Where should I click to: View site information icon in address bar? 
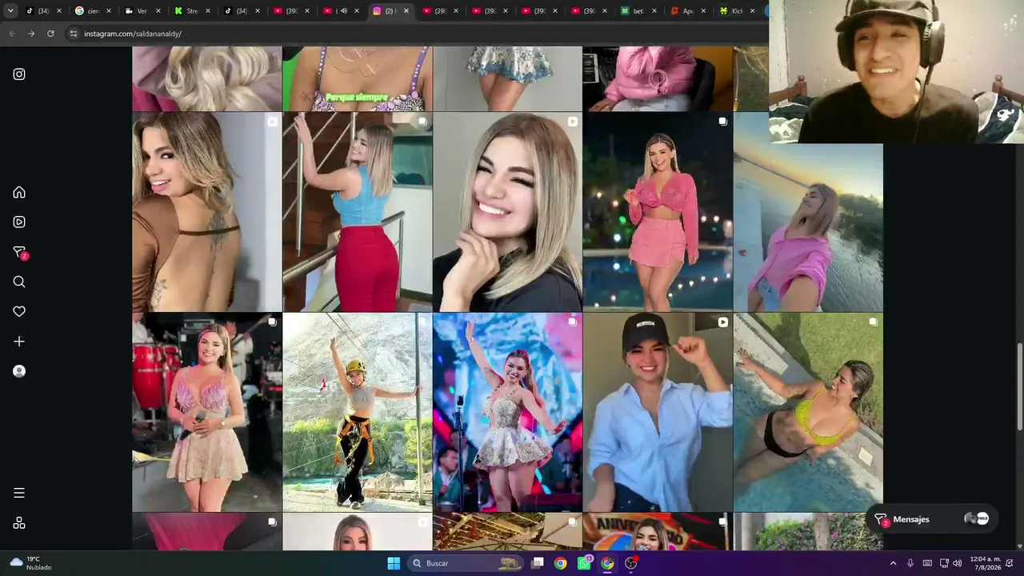74,34
